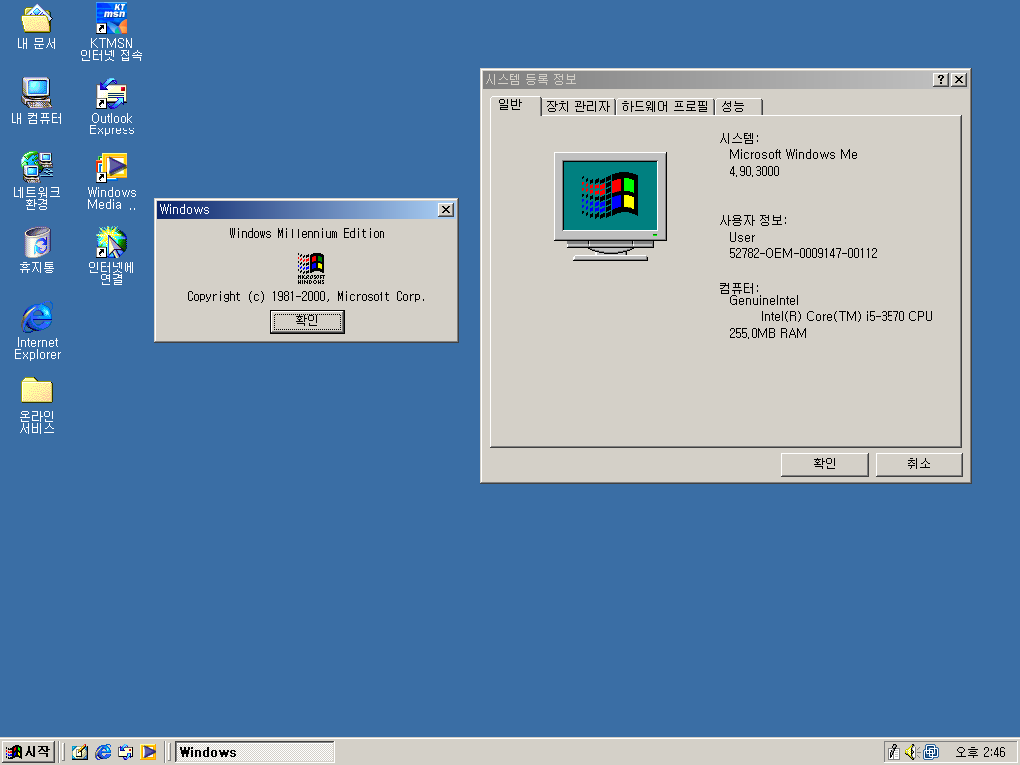The width and height of the screenshot is (1020, 765).
Task: Open the 하드웨어 프로필 tab
Action: (x=664, y=106)
